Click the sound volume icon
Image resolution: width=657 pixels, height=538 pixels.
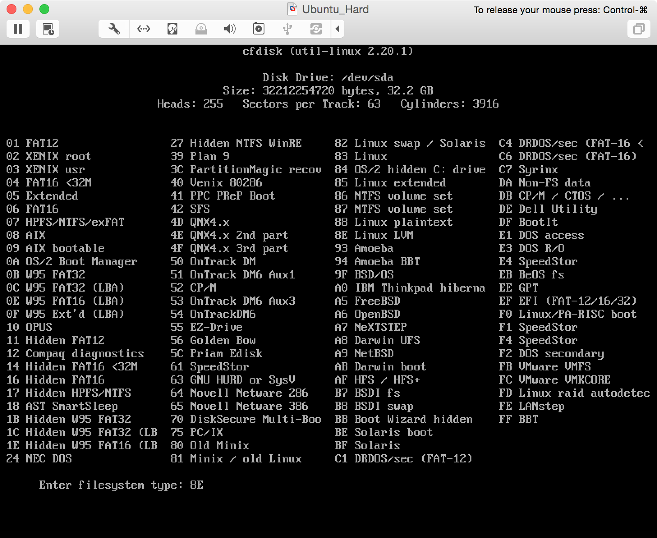coord(230,29)
